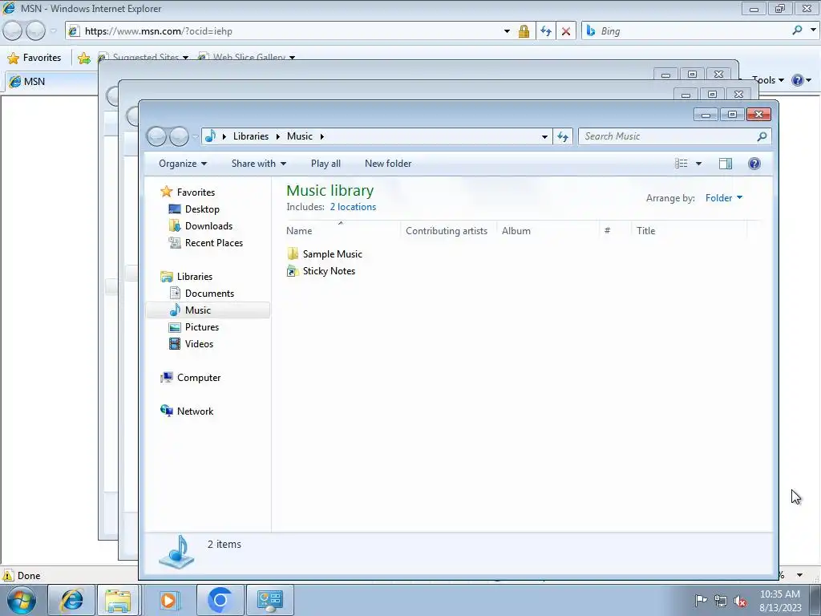Image resolution: width=821 pixels, height=616 pixels.
Task: Click the Search Music magnifier icon
Action: (762, 136)
